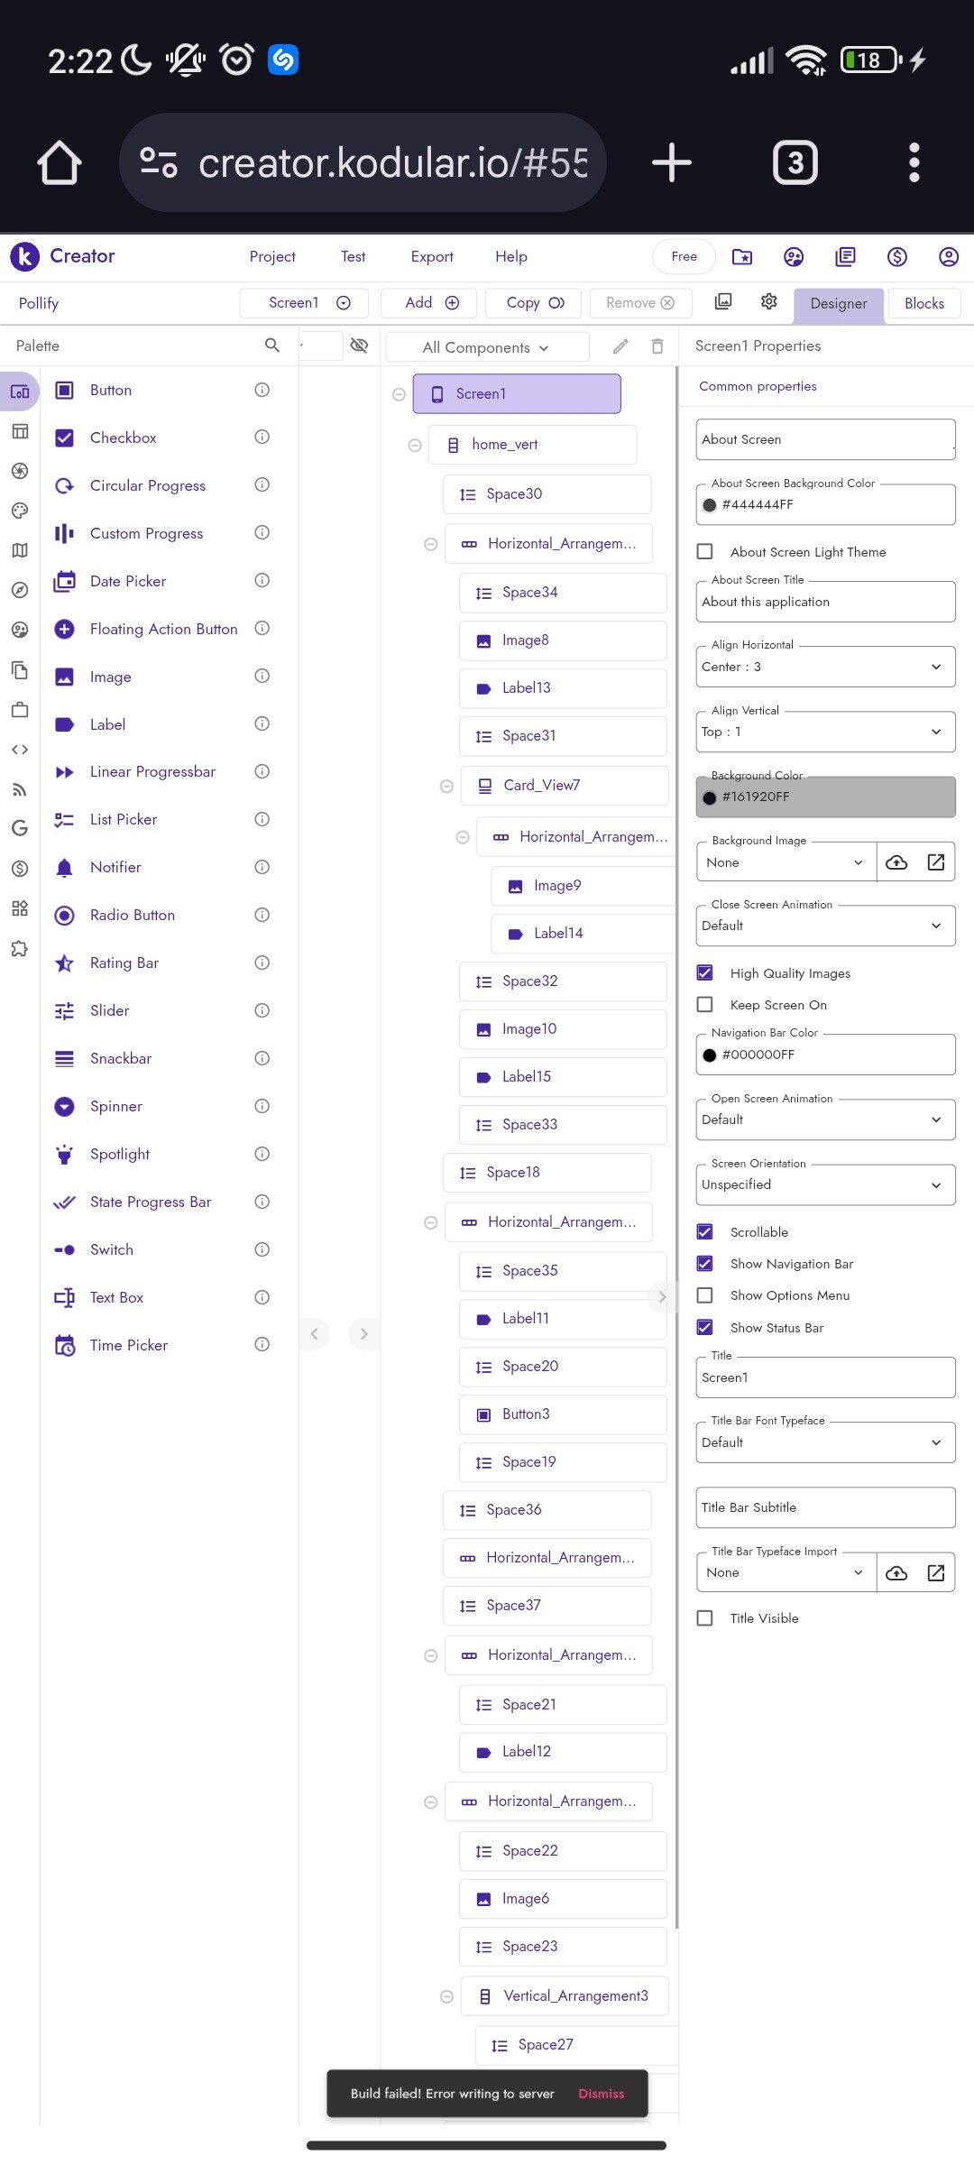
Task: Enable Title Visible checkbox
Action: 705,1617
